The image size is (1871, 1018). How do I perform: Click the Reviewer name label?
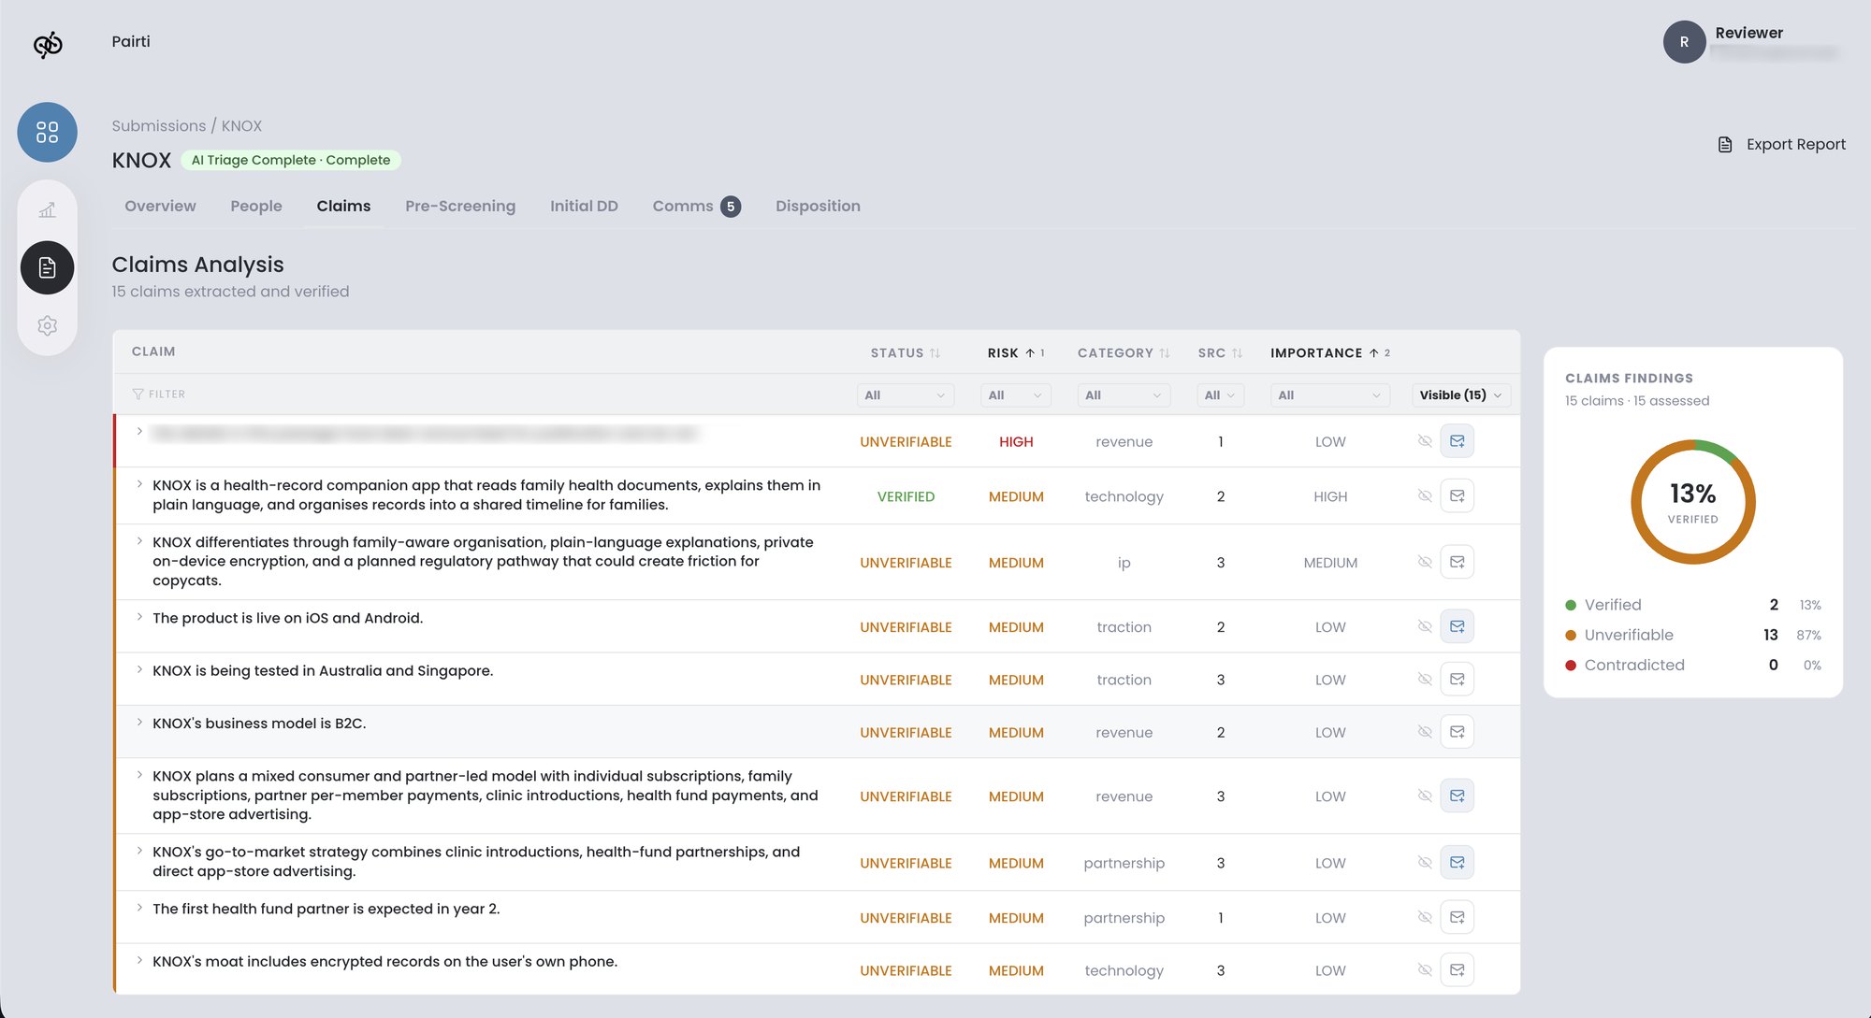(1748, 33)
